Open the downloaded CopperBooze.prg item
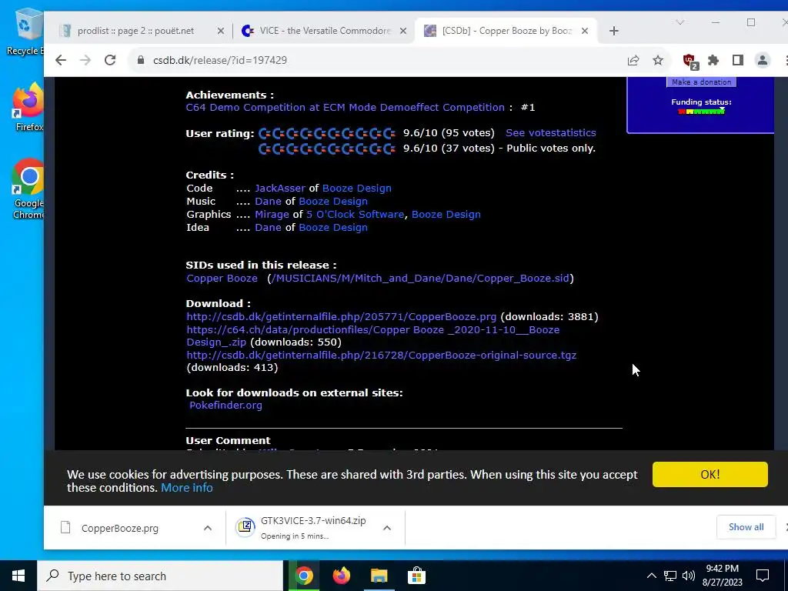Screen dimensions: 788x591 pos(119,528)
